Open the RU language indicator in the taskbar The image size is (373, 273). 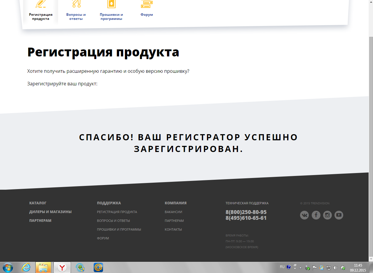pyautogui.click(x=282, y=267)
